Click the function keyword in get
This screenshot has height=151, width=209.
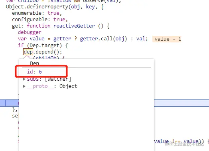(39, 26)
